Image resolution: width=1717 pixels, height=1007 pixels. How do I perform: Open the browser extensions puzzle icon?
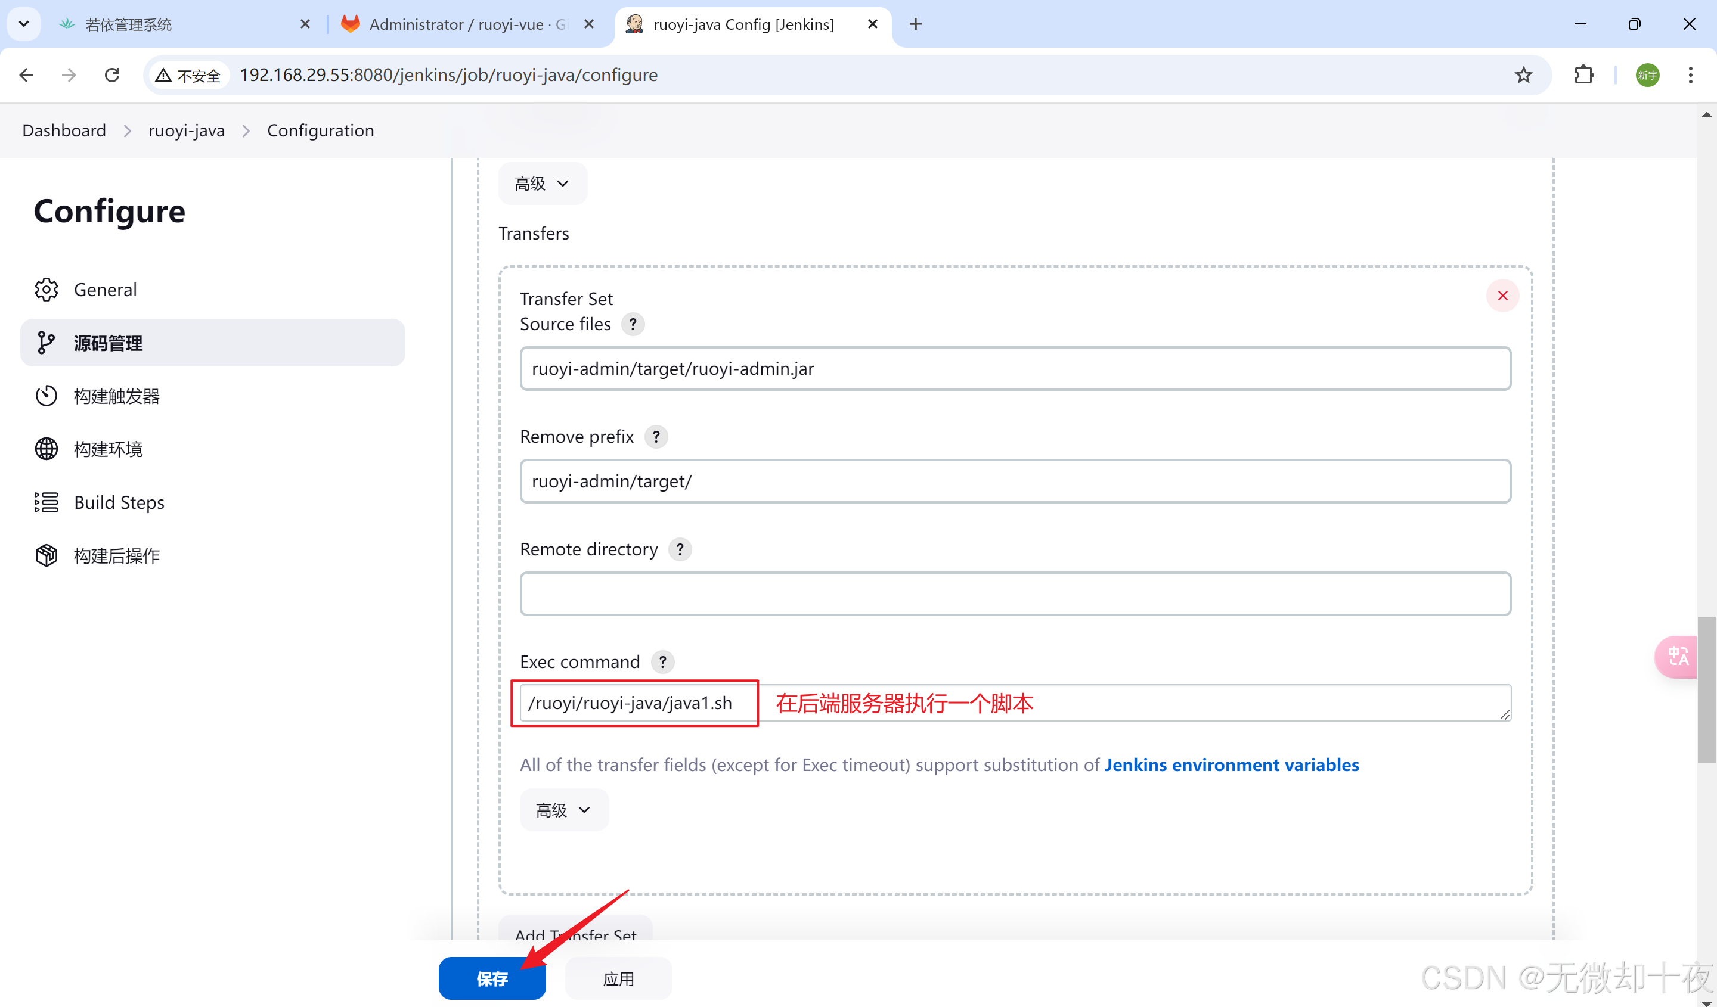(1584, 75)
